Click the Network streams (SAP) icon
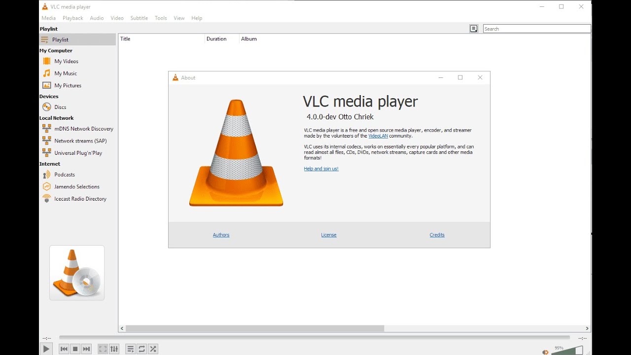631x355 pixels. [47, 141]
